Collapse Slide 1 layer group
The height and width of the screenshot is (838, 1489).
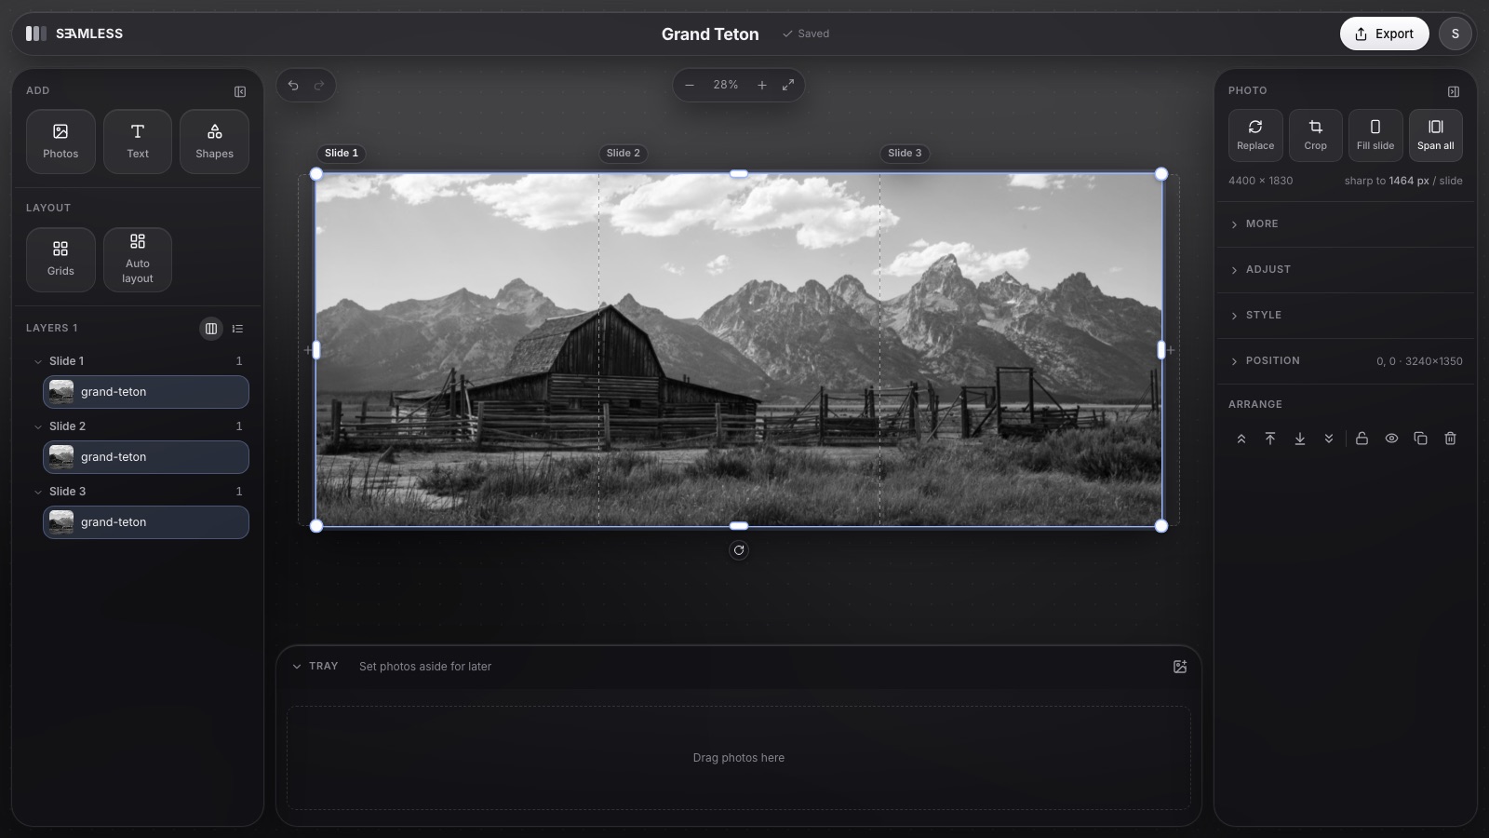38,361
